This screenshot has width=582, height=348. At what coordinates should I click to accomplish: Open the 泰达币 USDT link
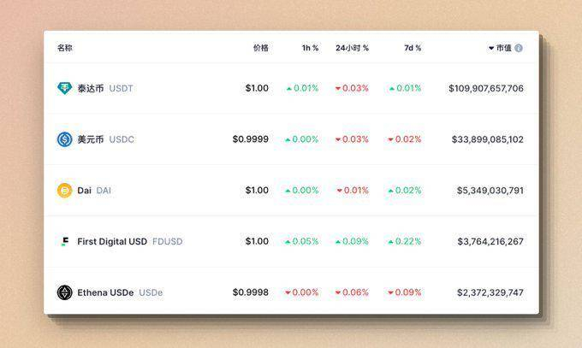click(x=105, y=88)
